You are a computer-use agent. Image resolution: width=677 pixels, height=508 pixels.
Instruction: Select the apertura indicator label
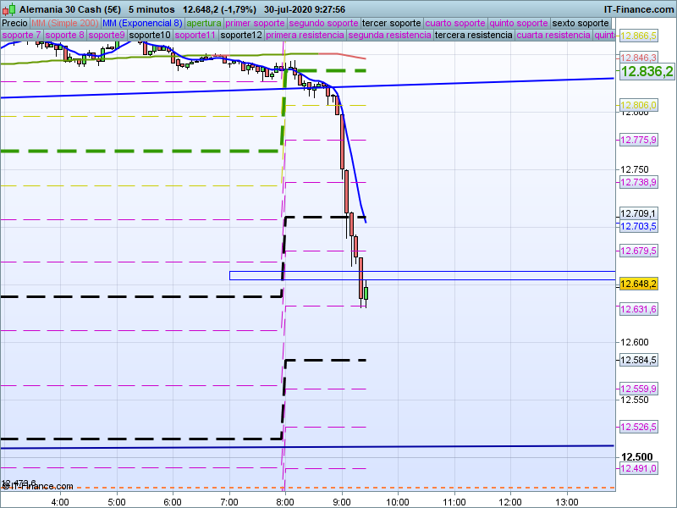click(204, 23)
